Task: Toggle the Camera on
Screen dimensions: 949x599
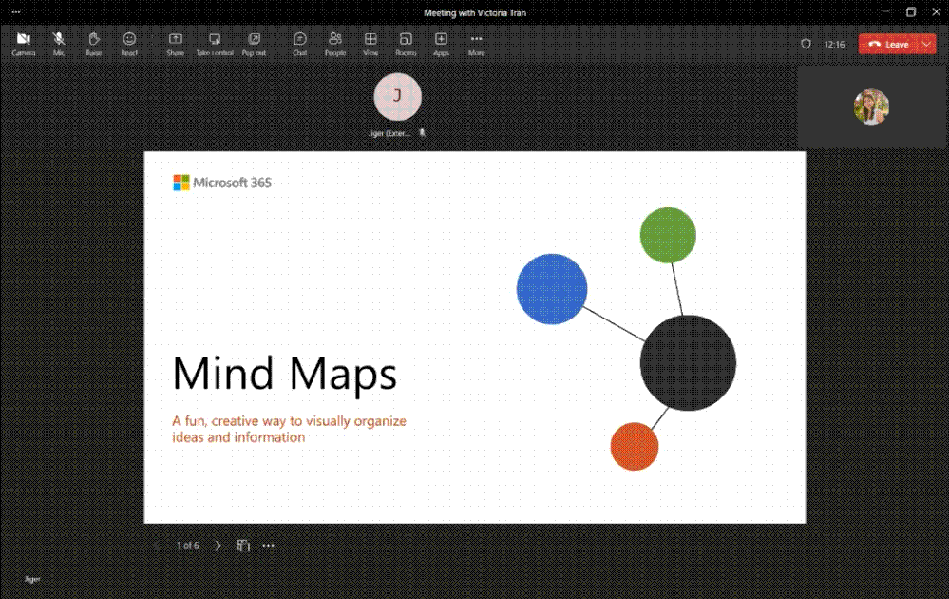Action: coord(24,44)
